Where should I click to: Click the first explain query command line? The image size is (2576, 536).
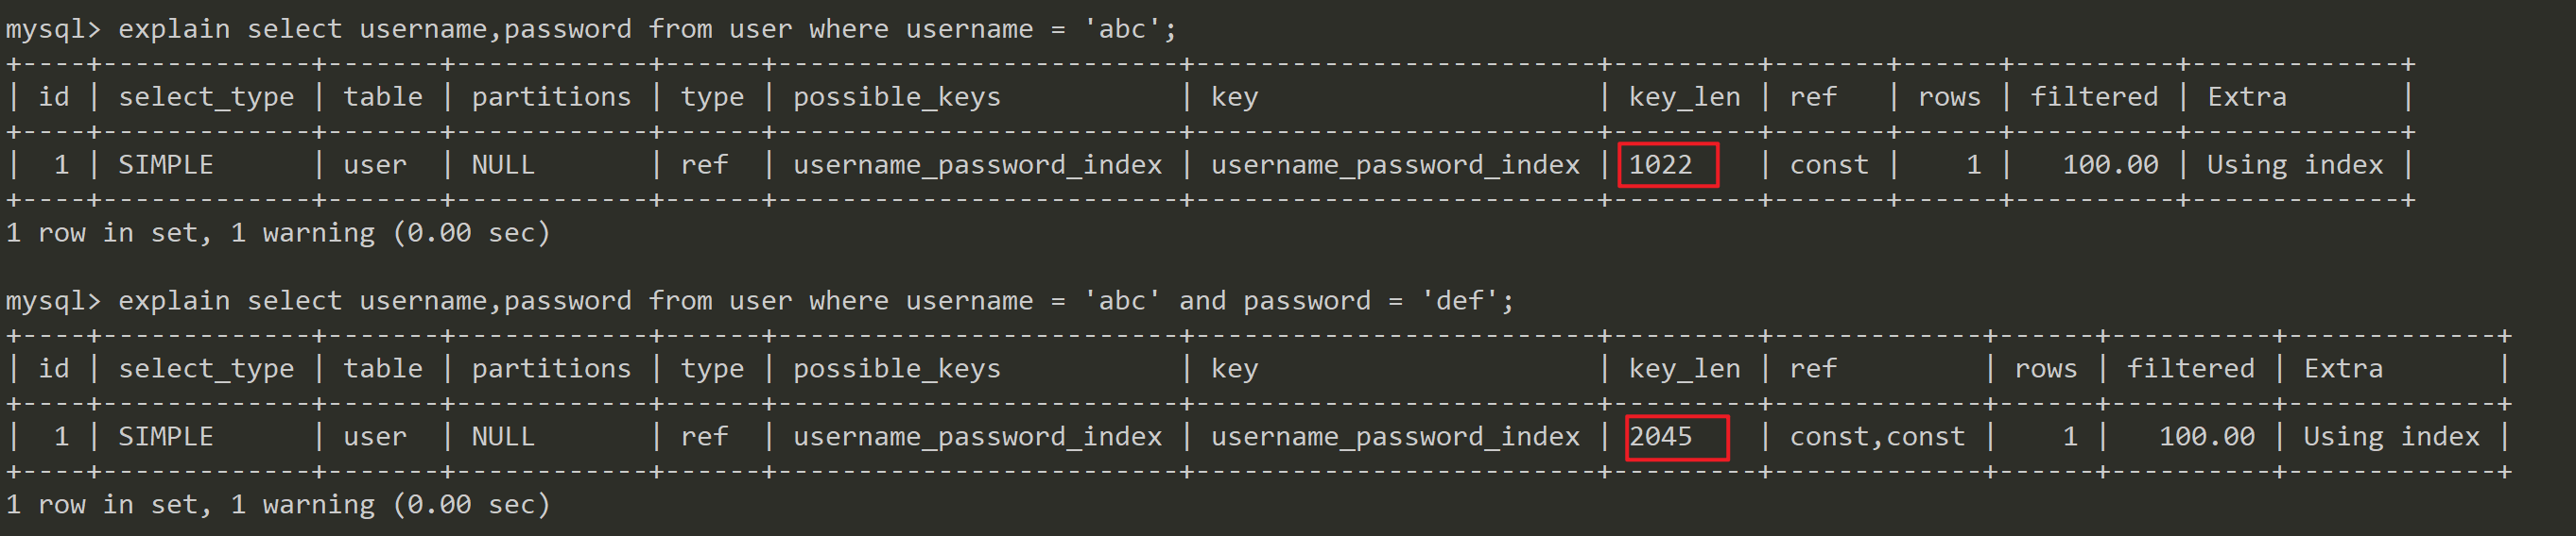tap(590, 29)
